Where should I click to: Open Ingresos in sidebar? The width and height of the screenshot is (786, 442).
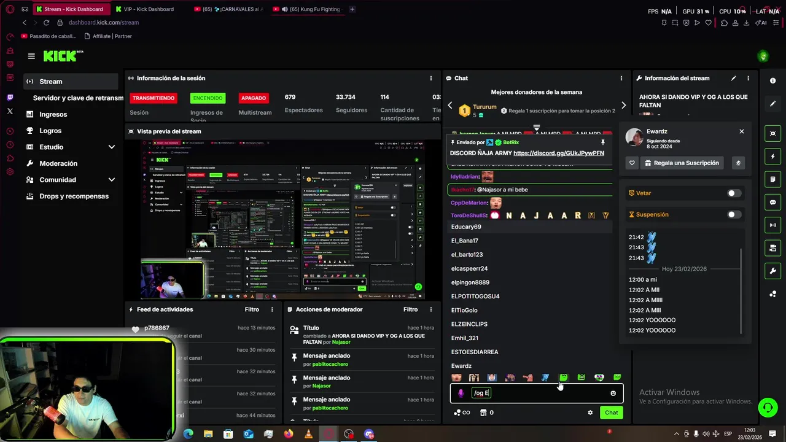tap(53, 114)
